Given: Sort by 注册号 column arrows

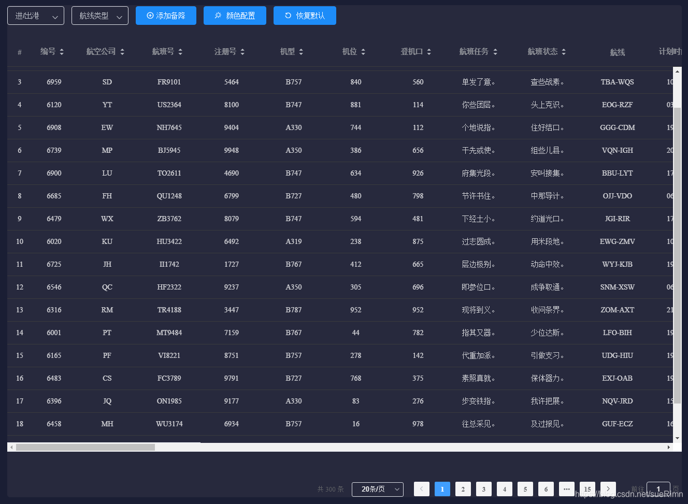Looking at the screenshot, I should tap(242, 52).
